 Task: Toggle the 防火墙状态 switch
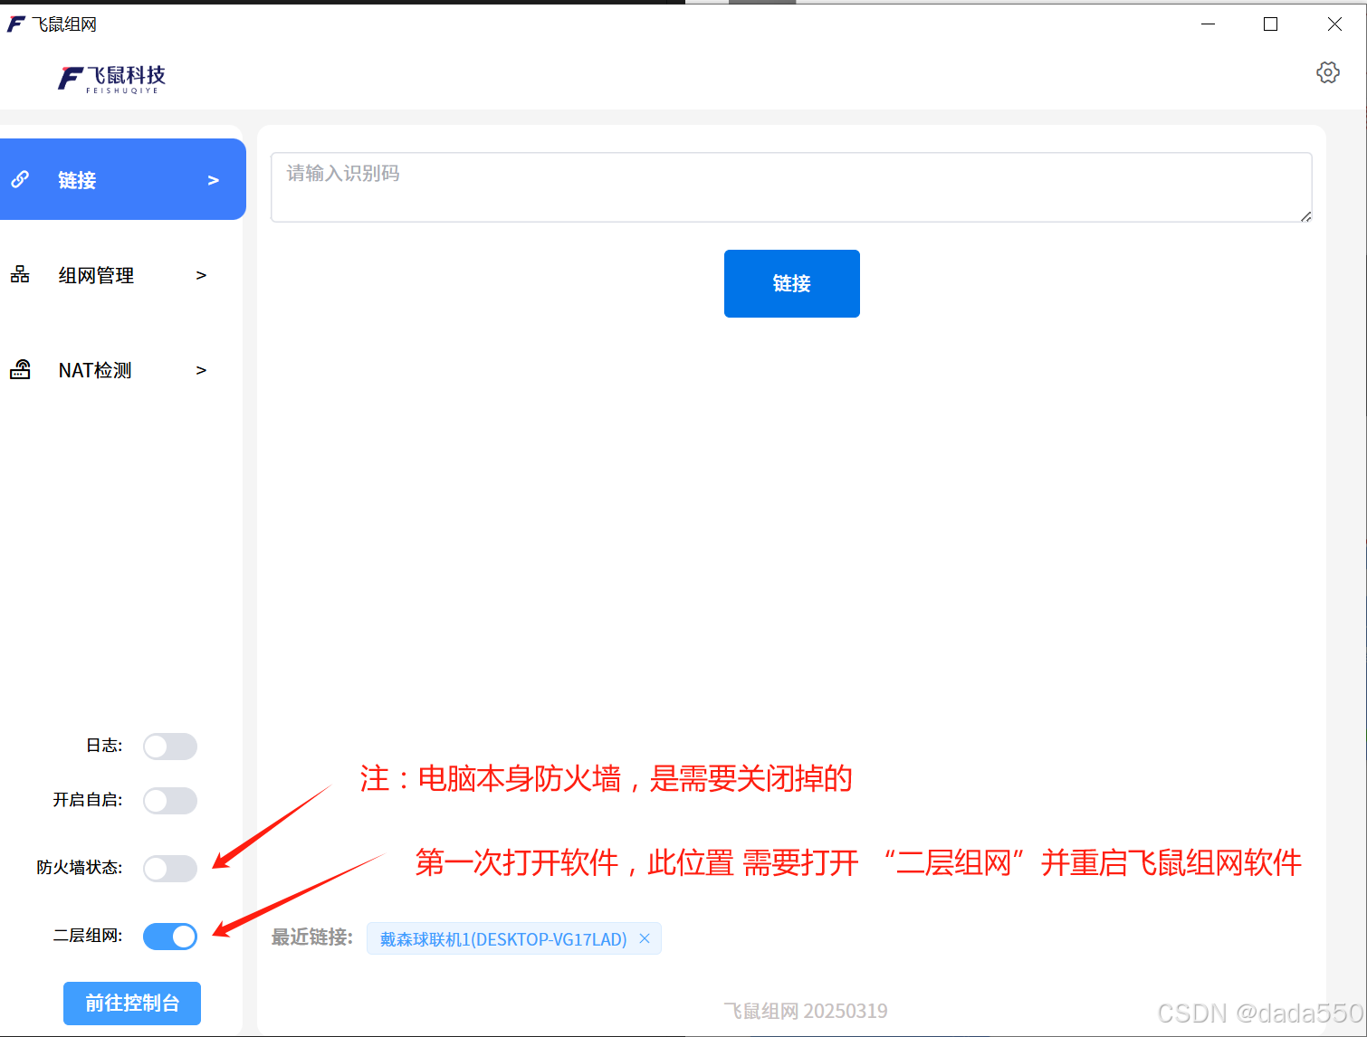click(x=170, y=869)
